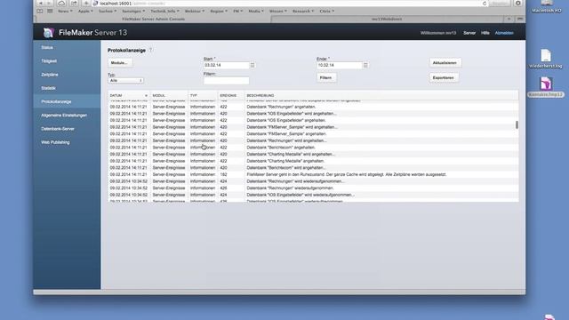
Task: Open Macintosh HD on the desktop
Action: [x=546, y=7]
